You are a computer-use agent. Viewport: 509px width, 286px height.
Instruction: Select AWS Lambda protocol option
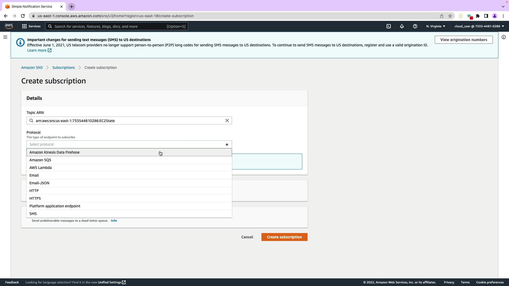41,168
